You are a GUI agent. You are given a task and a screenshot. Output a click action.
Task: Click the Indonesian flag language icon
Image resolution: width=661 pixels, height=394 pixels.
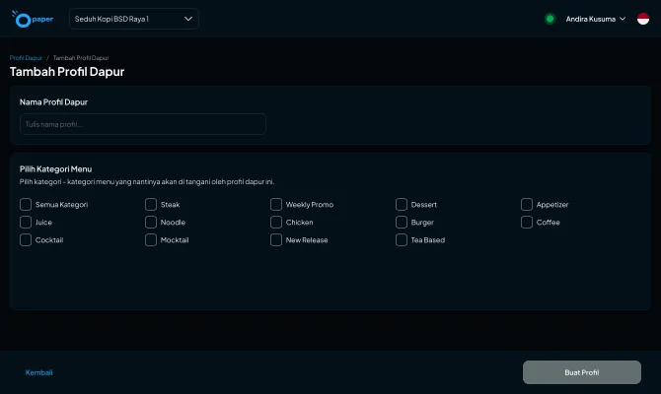(643, 19)
